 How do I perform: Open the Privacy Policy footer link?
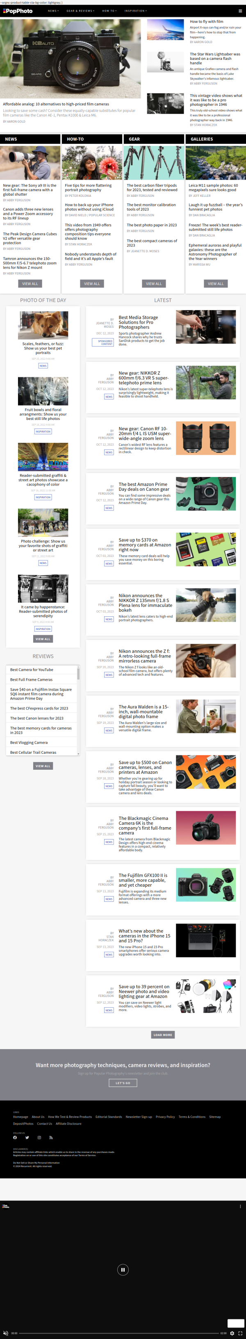[165, 1117]
